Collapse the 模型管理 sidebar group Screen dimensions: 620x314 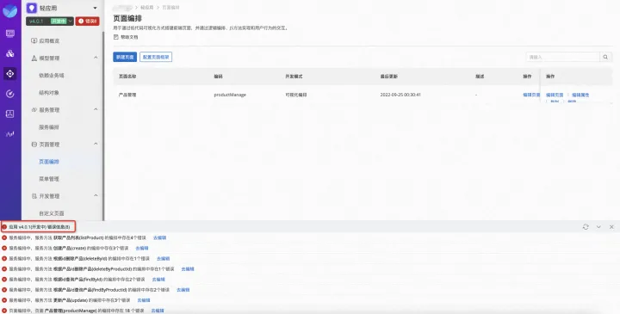(96, 58)
